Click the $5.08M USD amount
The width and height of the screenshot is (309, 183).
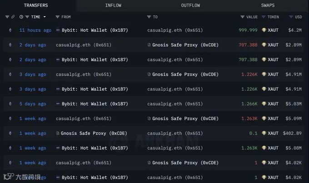tap(294, 148)
